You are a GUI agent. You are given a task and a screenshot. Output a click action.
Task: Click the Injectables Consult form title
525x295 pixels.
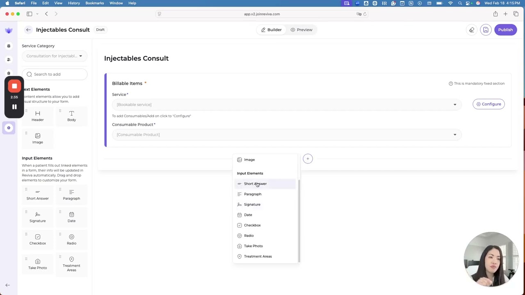point(136,58)
